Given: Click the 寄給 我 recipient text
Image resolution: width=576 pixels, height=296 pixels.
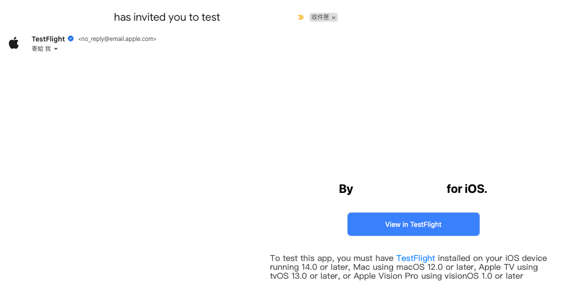Looking at the screenshot, I should (41, 49).
